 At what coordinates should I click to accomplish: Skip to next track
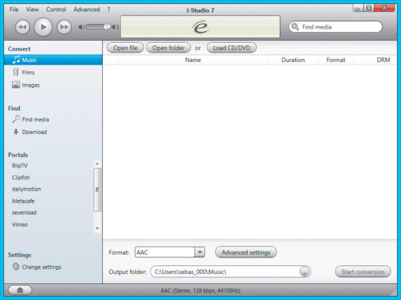[x=63, y=27]
